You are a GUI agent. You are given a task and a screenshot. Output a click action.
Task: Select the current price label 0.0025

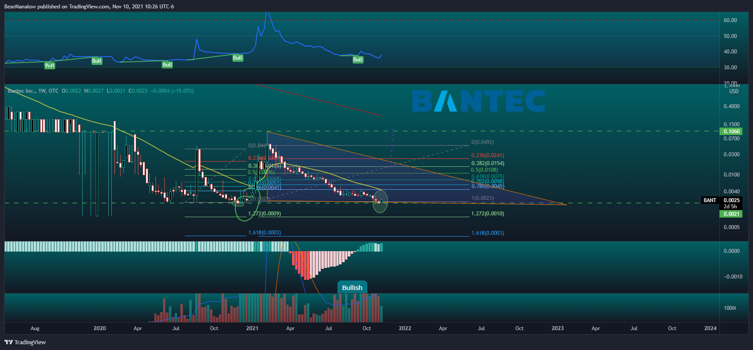click(731, 200)
